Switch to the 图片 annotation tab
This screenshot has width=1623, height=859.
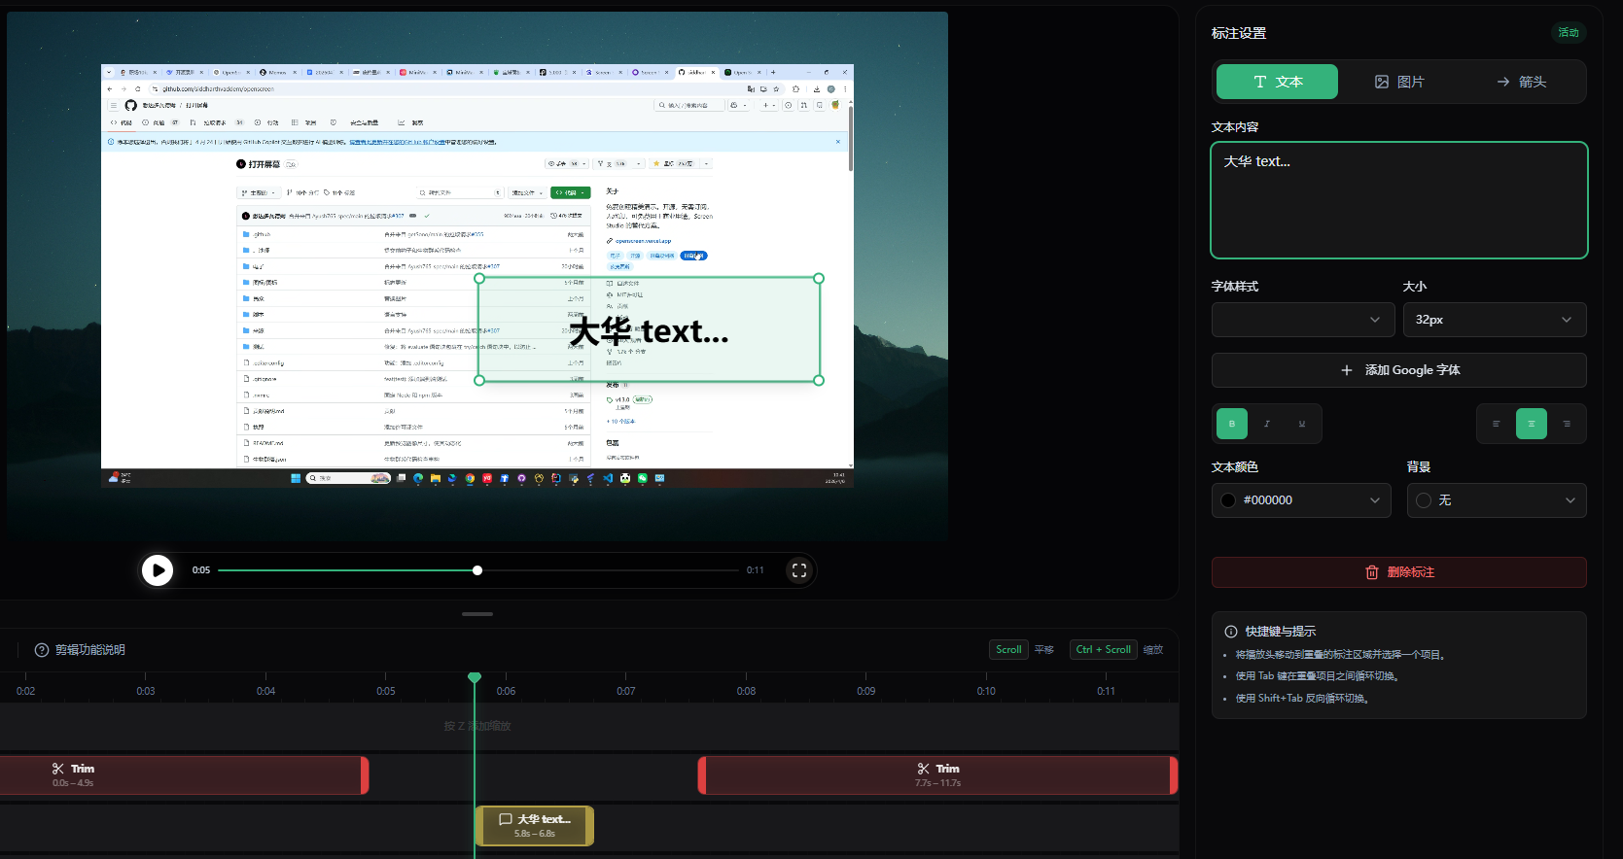pyautogui.click(x=1398, y=82)
